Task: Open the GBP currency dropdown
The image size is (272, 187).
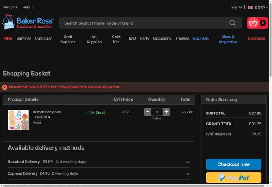Action: point(261,8)
